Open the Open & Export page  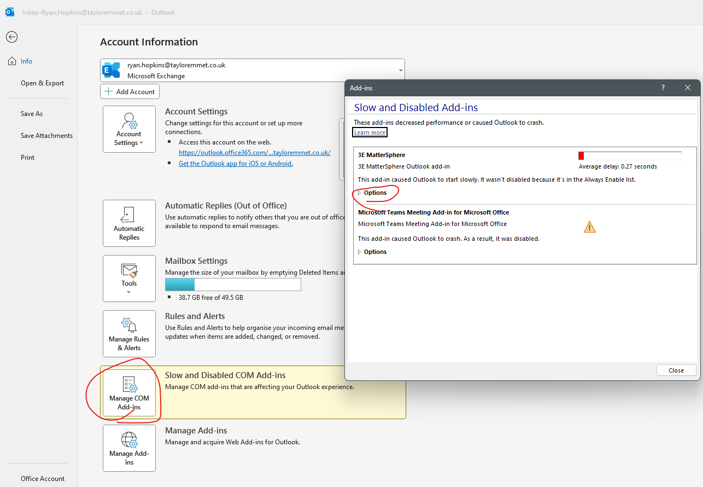click(x=42, y=83)
